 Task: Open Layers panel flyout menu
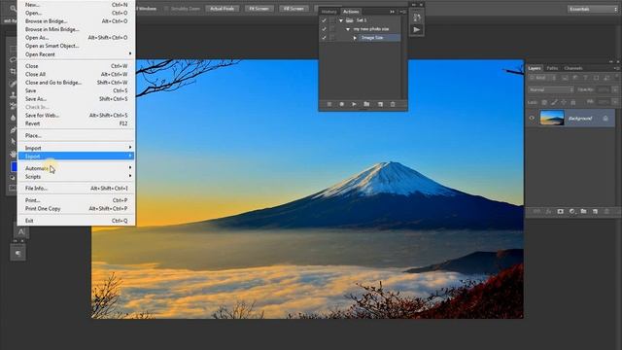coord(617,68)
